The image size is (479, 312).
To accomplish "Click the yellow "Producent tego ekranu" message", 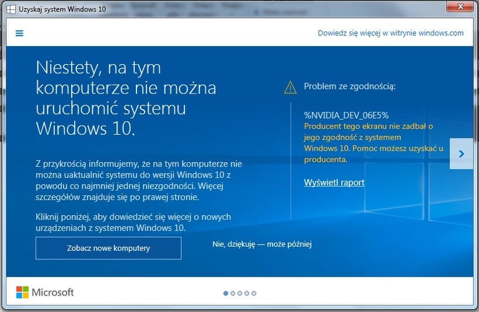I will pyautogui.click(x=373, y=143).
